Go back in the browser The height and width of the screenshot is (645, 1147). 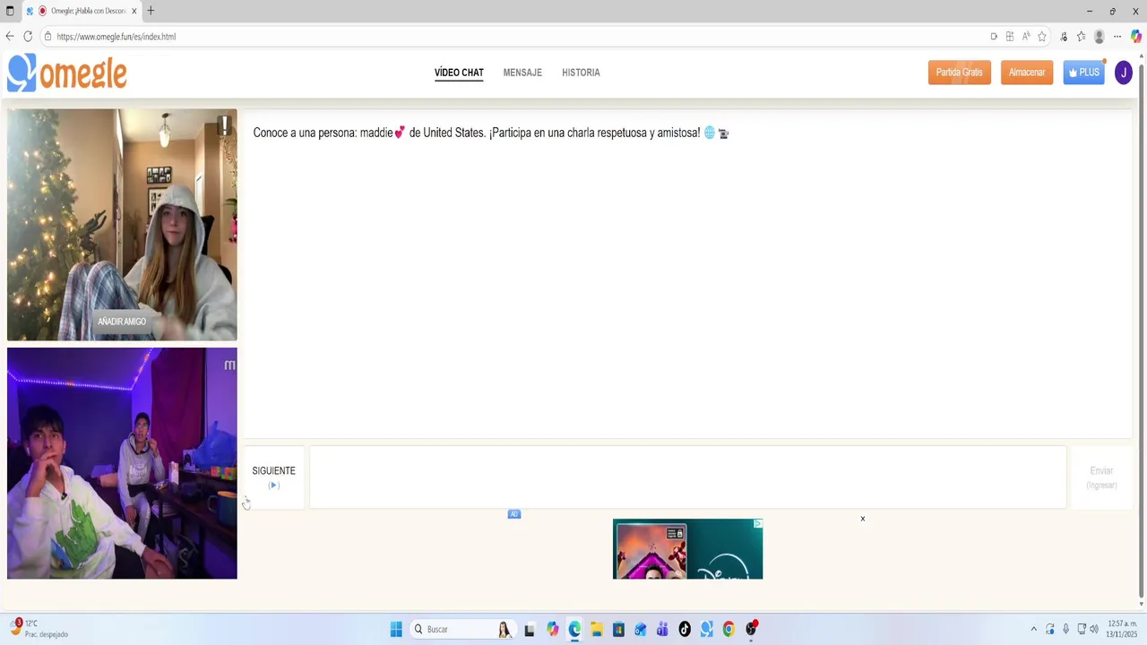(x=10, y=37)
